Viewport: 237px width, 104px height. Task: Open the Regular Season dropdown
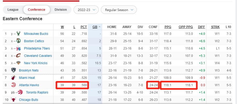(x=119, y=10)
